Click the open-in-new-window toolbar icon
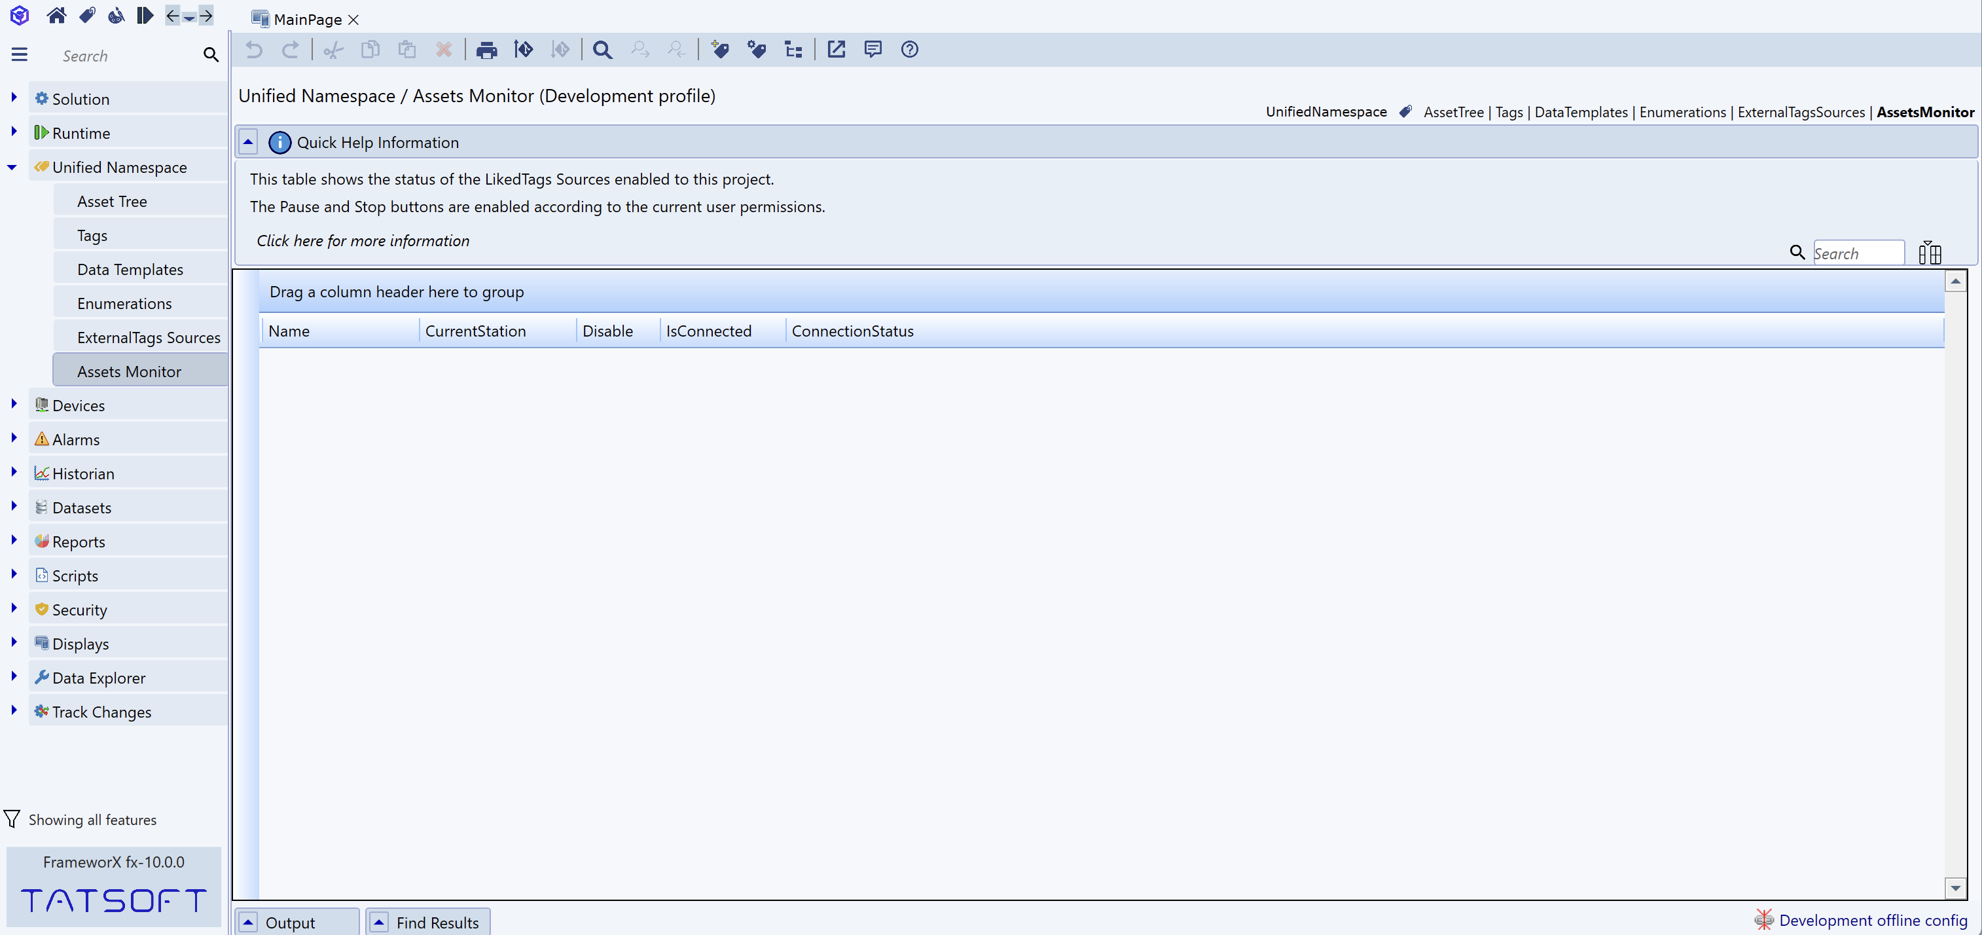Viewport: 1982px width, 935px height. point(836,50)
